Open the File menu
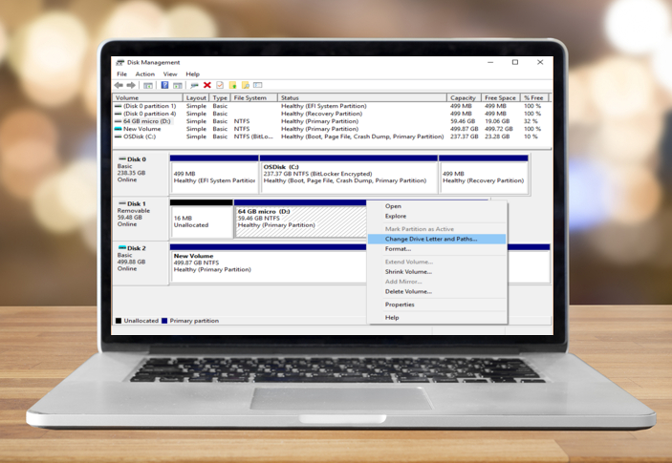This screenshot has width=672, height=463. pyautogui.click(x=121, y=74)
